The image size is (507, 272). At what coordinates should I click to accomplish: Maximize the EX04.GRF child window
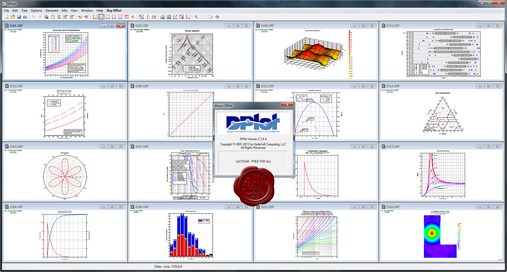click(112, 207)
